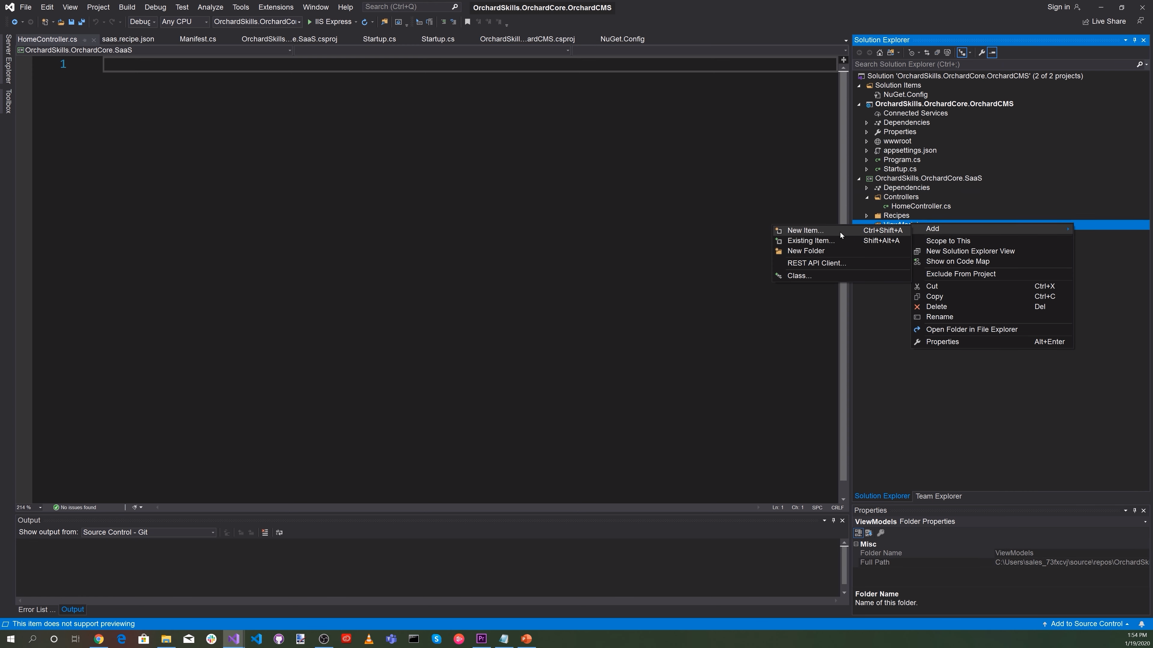Screen dimensions: 1153x648
Task: Open Solution Explorer Properties wrench icon
Action: pos(982,53)
